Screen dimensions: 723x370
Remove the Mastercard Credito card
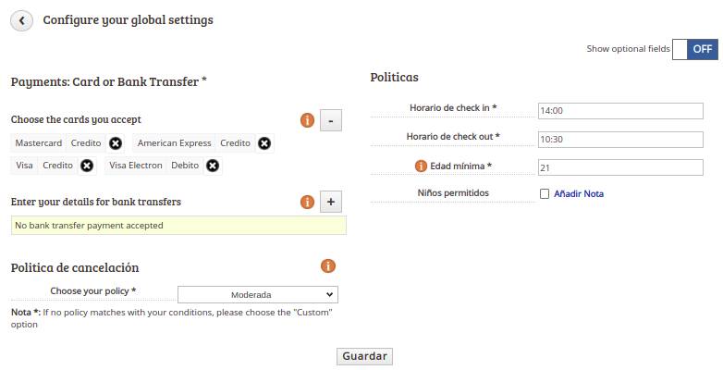tap(116, 143)
